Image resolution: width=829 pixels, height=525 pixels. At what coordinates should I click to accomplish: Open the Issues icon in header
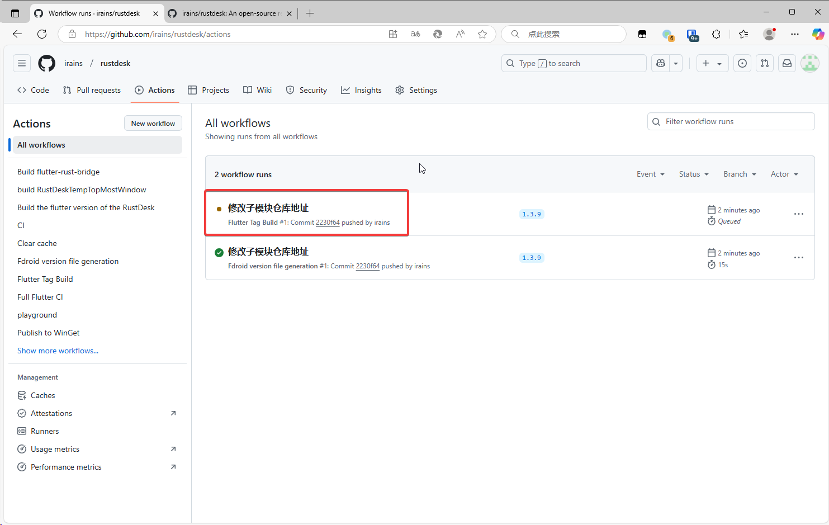(x=742, y=63)
